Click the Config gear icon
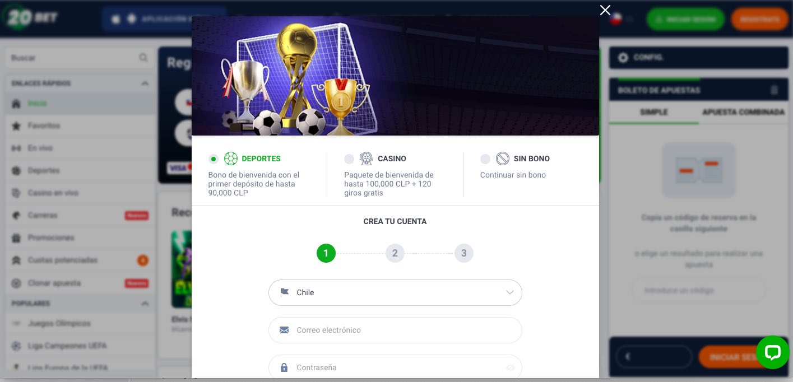This screenshot has width=793, height=382. point(623,57)
